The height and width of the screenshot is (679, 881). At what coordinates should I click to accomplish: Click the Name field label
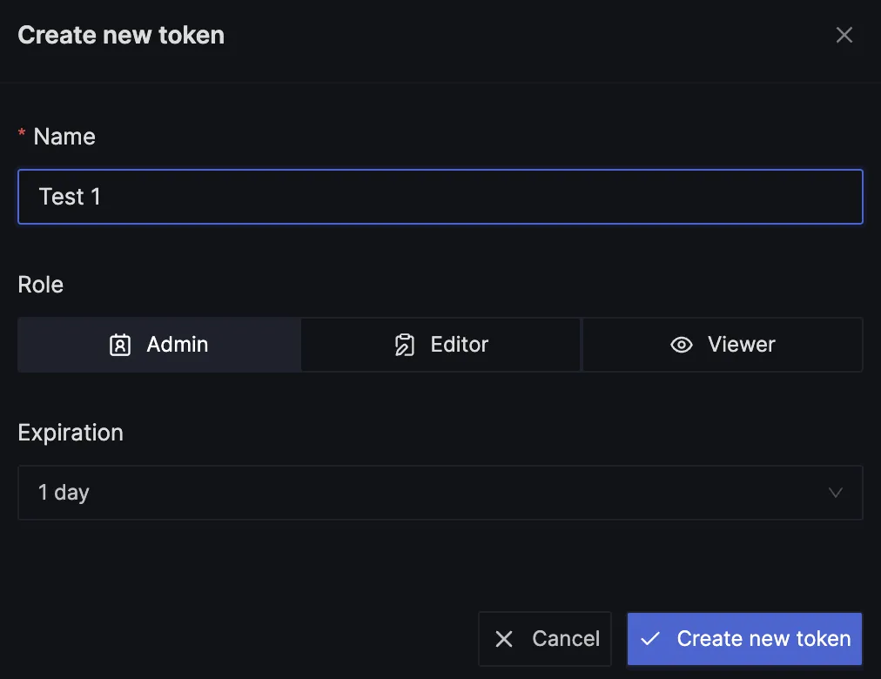[64, 137]
